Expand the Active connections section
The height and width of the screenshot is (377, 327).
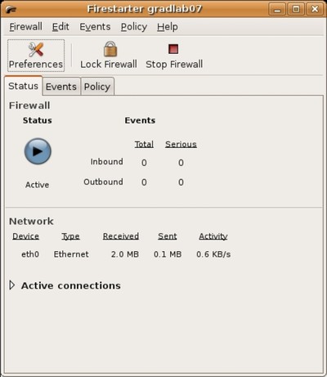click(12, 285)
